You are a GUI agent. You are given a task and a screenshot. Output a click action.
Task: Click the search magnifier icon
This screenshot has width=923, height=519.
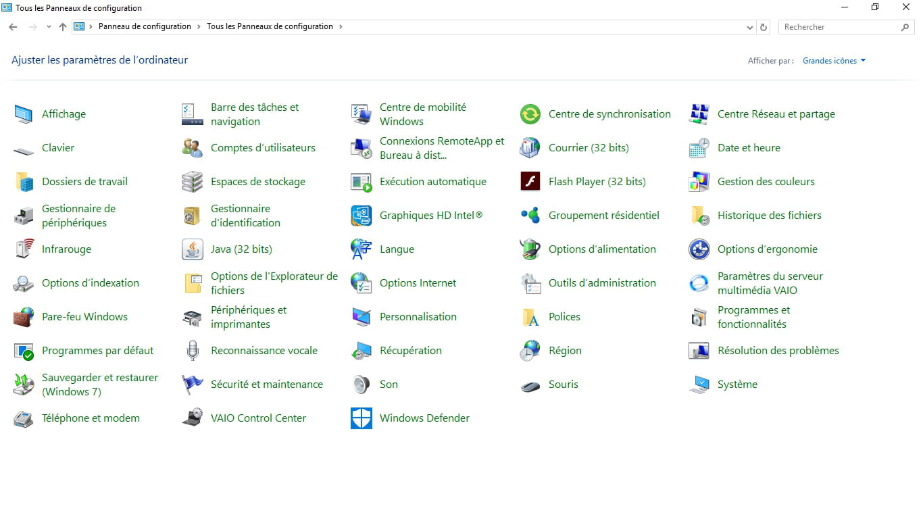[x=905, y=27]
